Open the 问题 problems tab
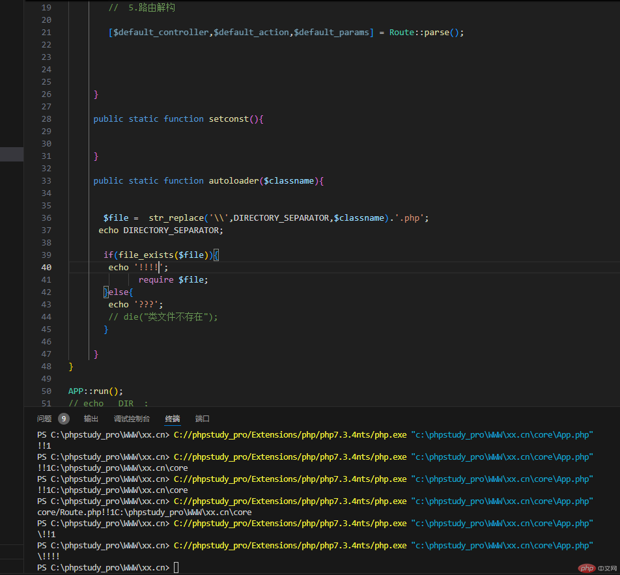620x575 pixels. click(x=44, y=419)
